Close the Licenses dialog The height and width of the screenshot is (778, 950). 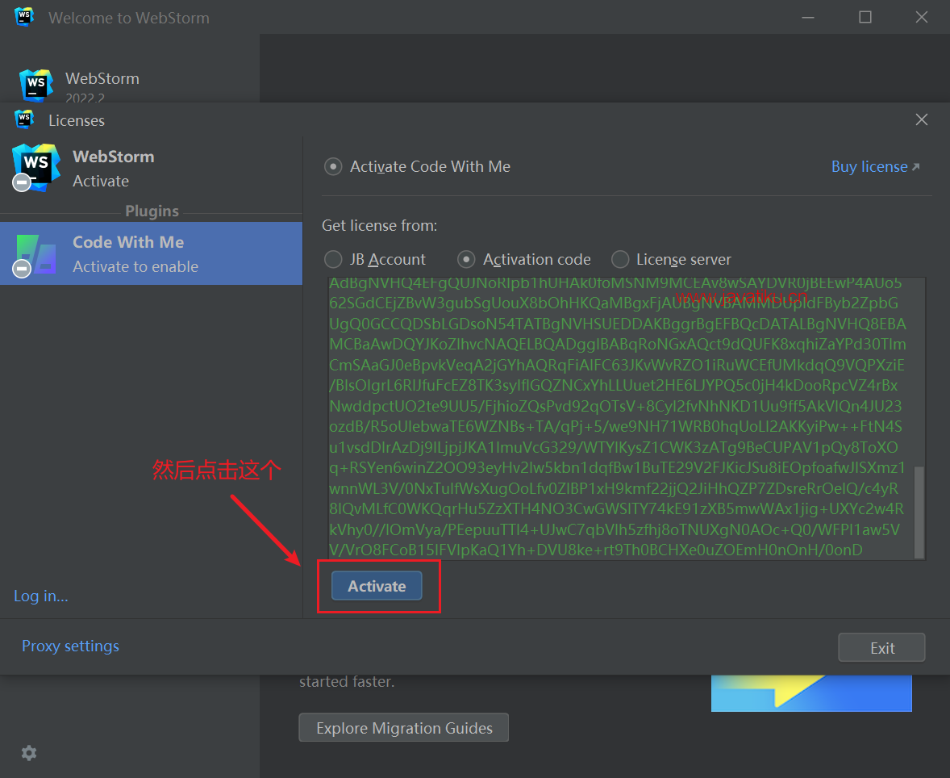[x=922, y=119]
